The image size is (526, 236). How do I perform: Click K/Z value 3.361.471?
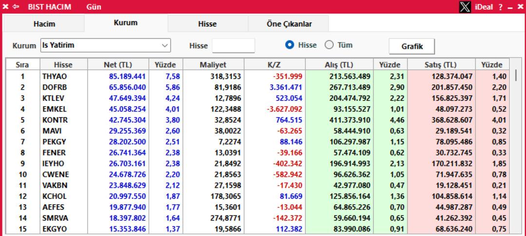click(x=286, y=87)
